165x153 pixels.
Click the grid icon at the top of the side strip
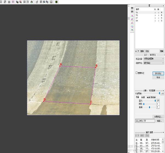click(x=132, y=8)
